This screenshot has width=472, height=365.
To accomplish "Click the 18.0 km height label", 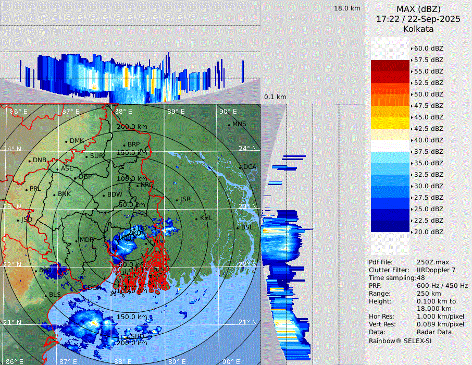I will (347, 8).
